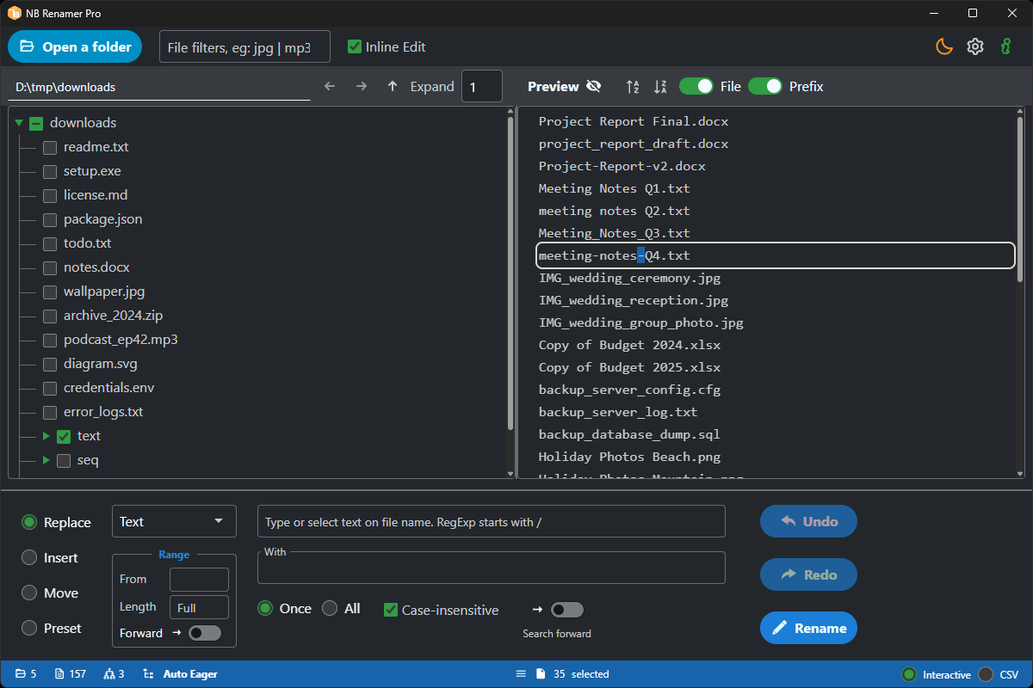1033x688 pixels.
Task: Open the Text replace-mode dropdown
Action: coord(174,521)
